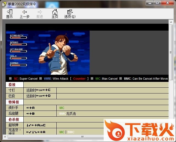Click the 虎扑手 move name cell

point(13,108)
